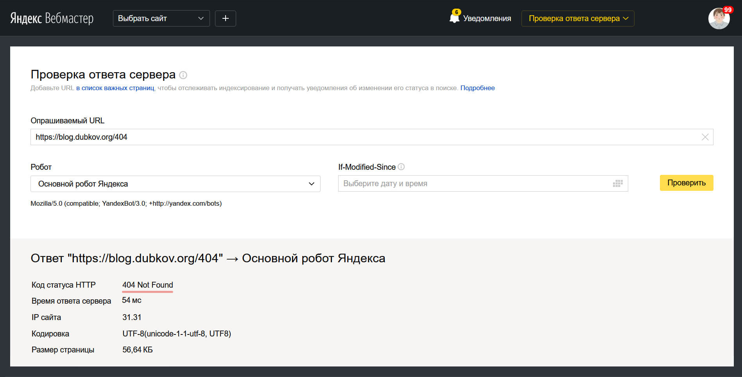Click the Проверить button
The image size is (742, 377).
tap(686, 183)
